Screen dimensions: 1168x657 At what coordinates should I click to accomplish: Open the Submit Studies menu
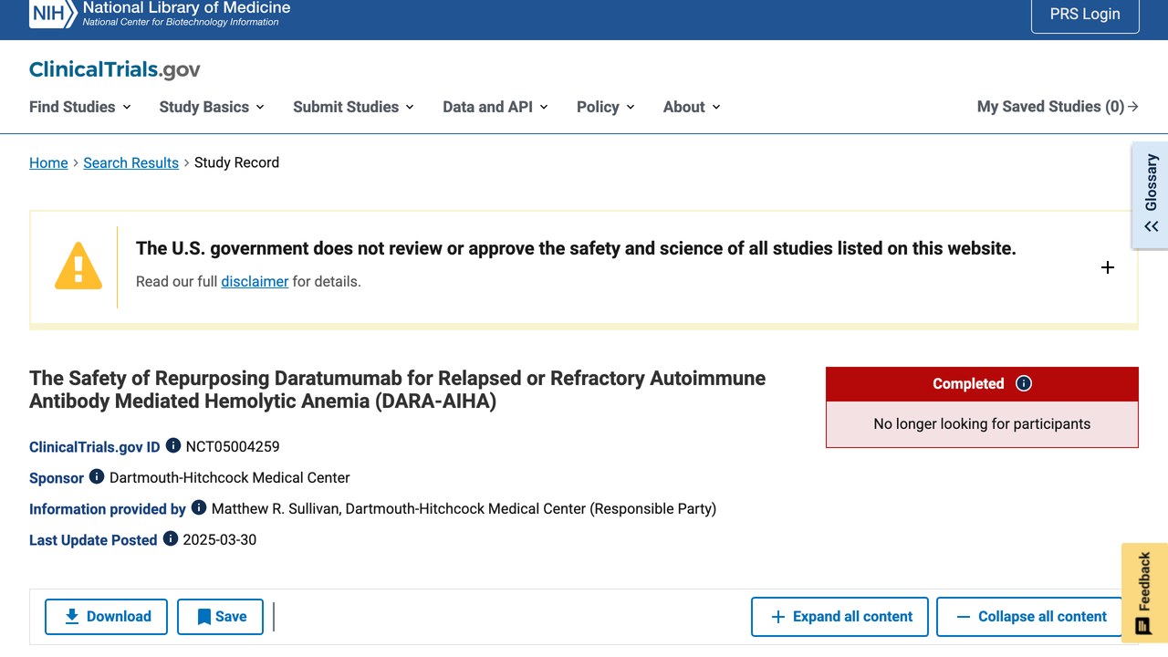coord(353,107)
